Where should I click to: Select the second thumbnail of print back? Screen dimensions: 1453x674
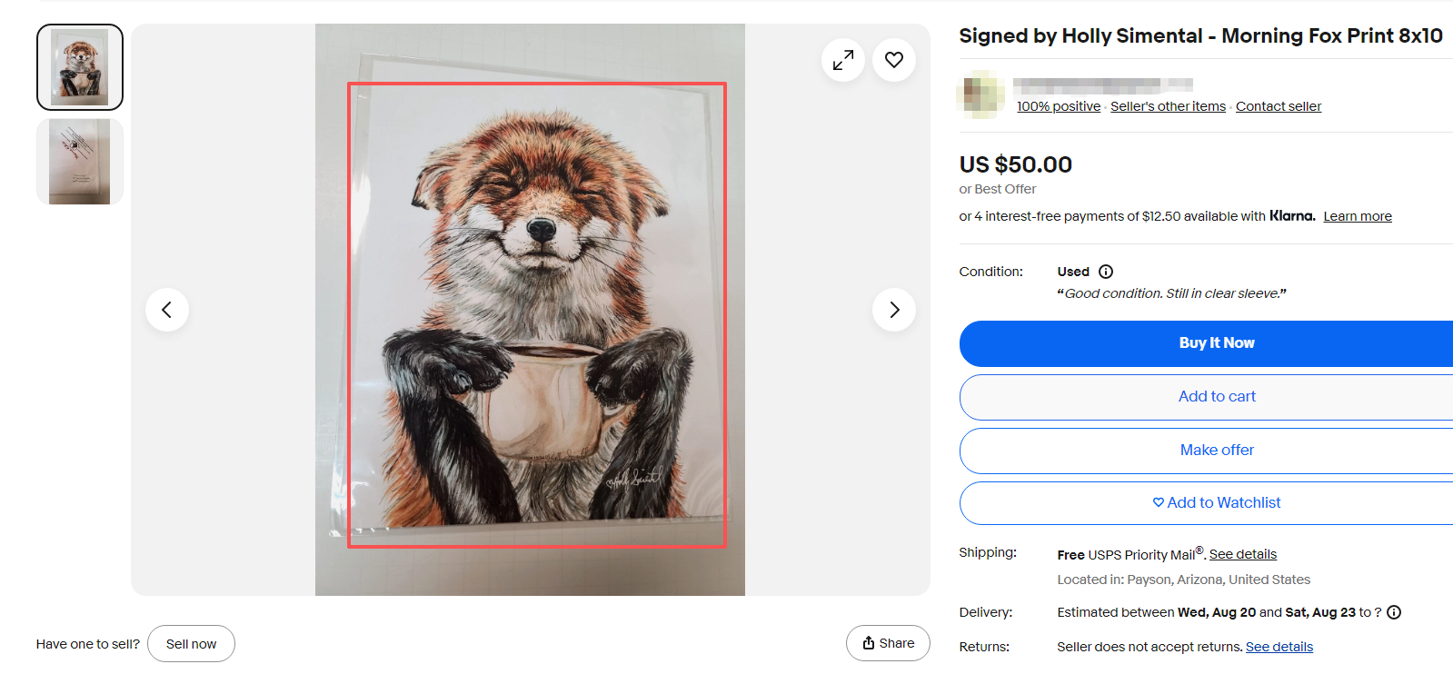(x=80, y=162)
